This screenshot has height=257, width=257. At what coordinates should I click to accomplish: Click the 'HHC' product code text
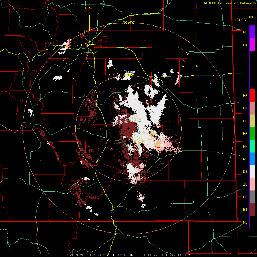(x=251, y=17)
